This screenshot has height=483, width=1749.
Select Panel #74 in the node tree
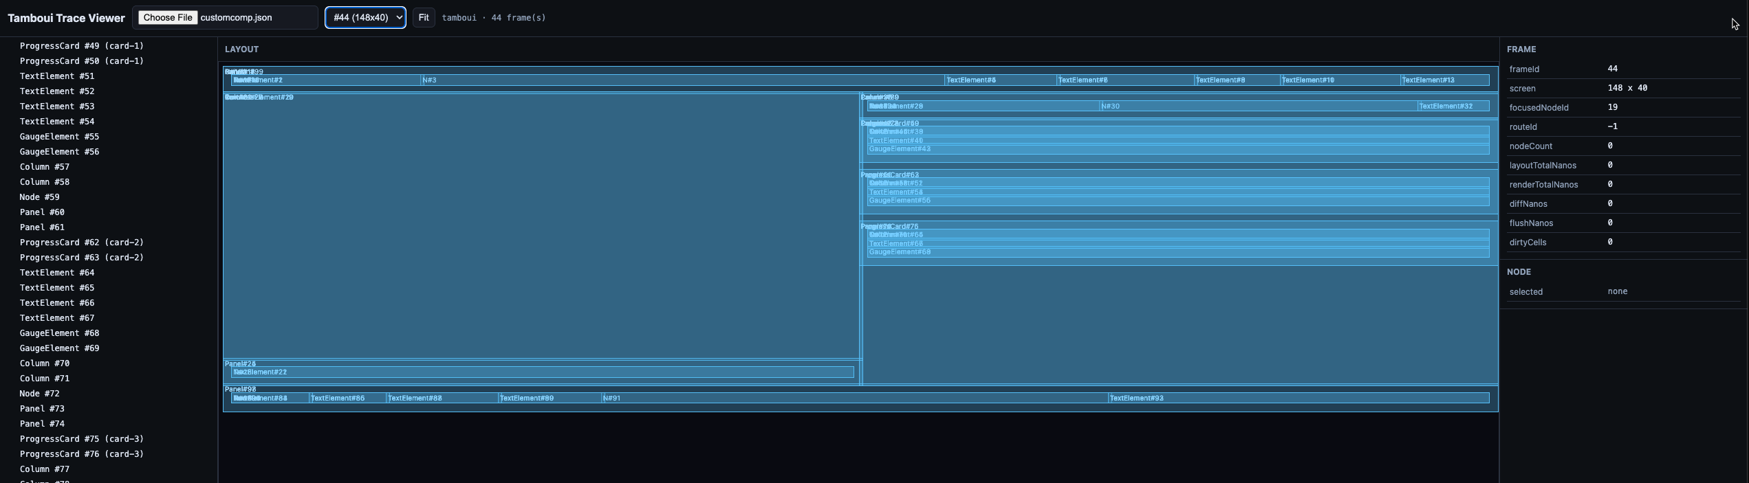[x=42, y=424]
